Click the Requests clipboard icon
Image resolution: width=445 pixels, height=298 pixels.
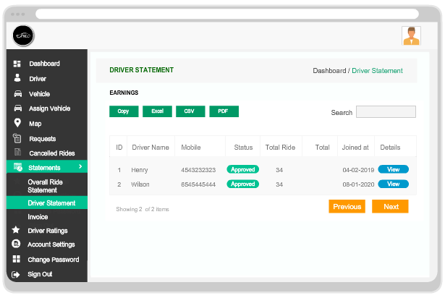point(17,138)
